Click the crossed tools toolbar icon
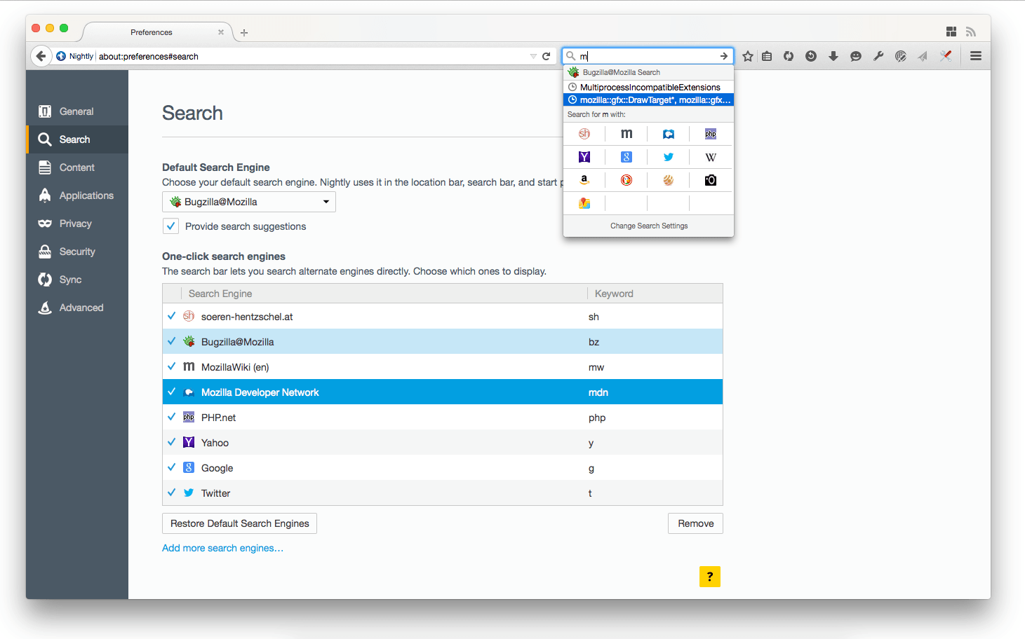This screenshot has height=639, width=1025. click(946, 56)
